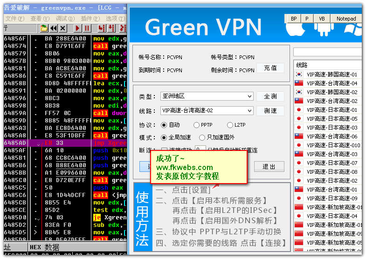The height and width of the screenshot is (259, 366).
Task: Select the PPTP protocol radio button
Action: point(196,125)
